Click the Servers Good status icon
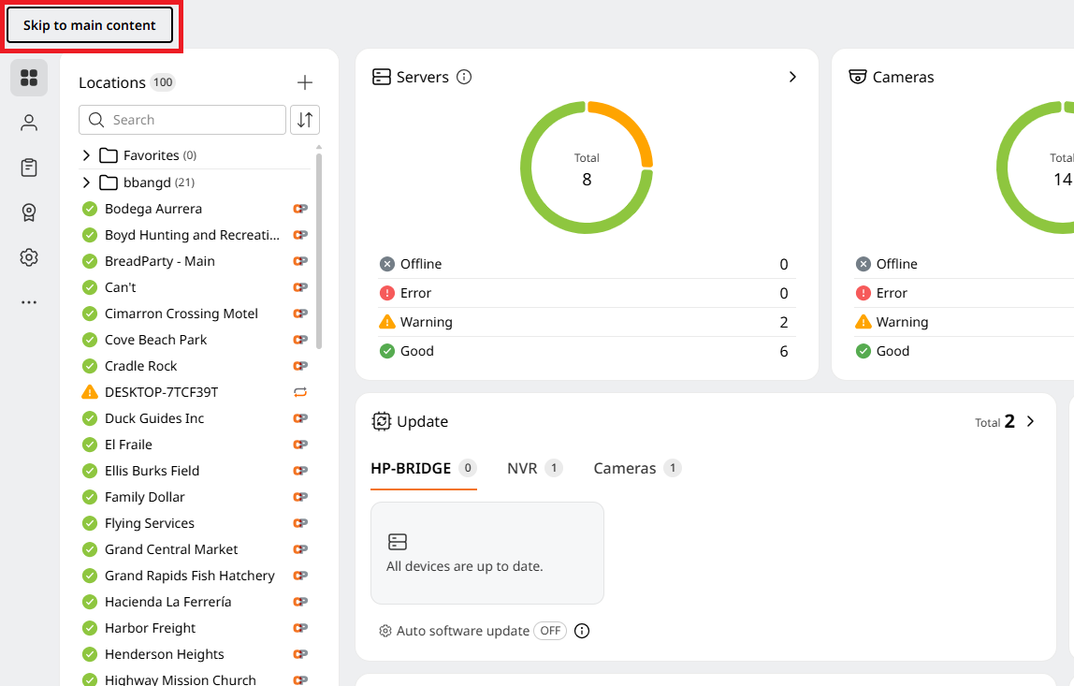The width and height of the screenshot is (1074, 686). coord(387,352)
